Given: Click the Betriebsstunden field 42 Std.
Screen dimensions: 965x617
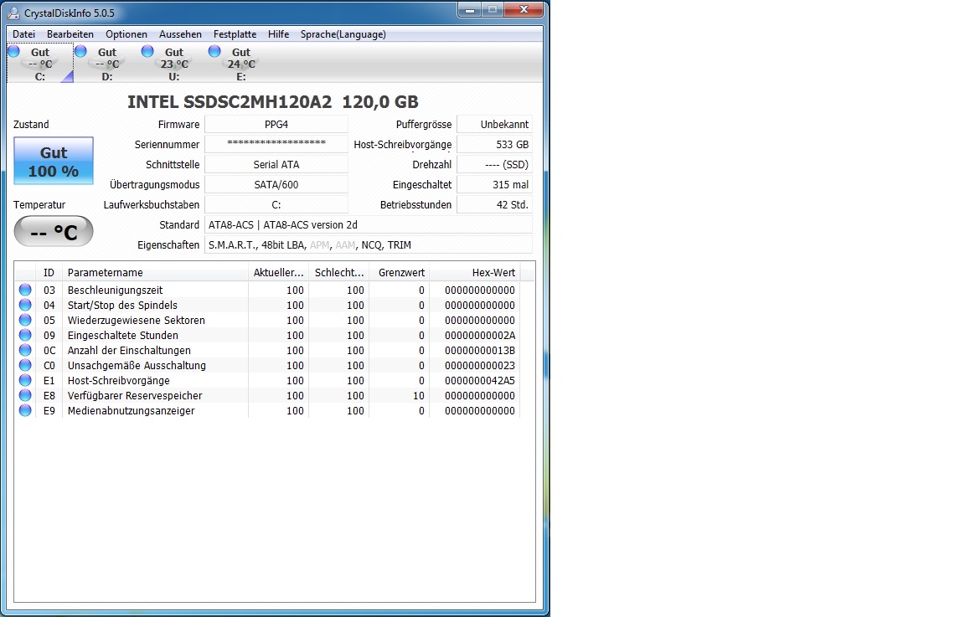Looking at the screenshot, I should pyautogui.click(x=495, y=204).
